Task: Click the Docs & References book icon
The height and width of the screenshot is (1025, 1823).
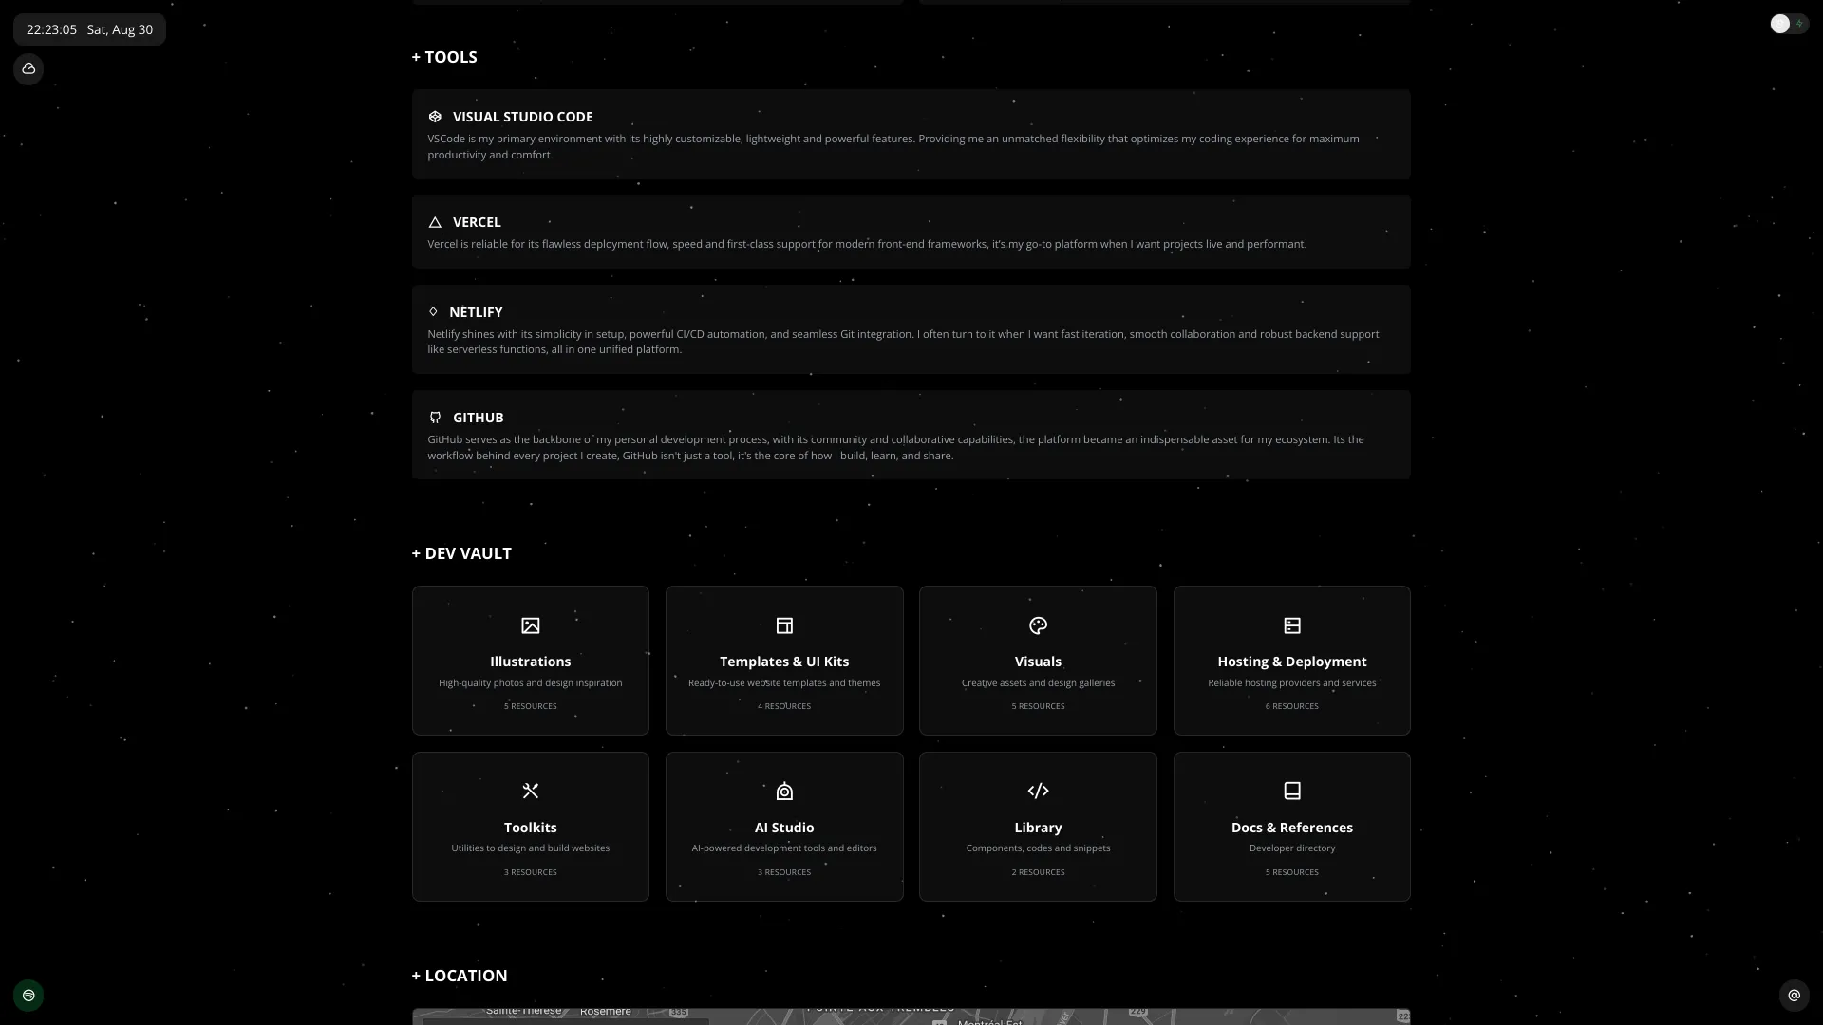Action: tap(1292, 791)
